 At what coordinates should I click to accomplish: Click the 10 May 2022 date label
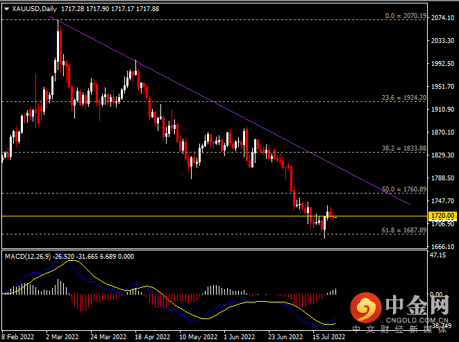pos(198,336)
